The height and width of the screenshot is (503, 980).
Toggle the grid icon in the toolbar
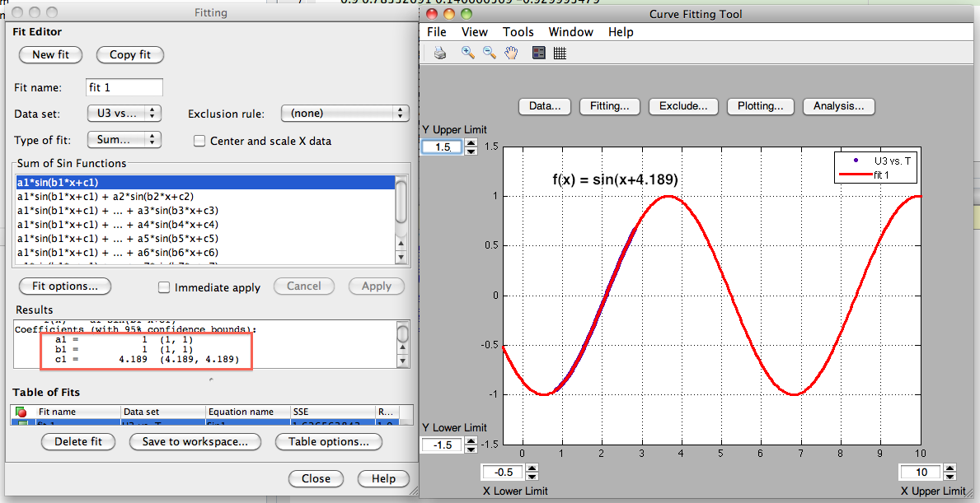(x=560, y=54)
